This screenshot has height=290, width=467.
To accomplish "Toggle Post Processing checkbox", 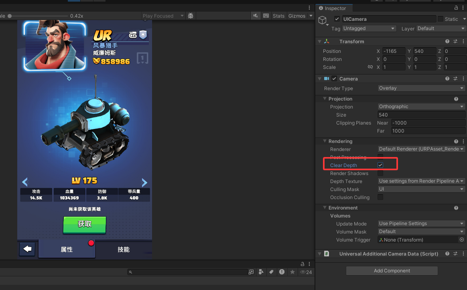I will coord(380,157).
